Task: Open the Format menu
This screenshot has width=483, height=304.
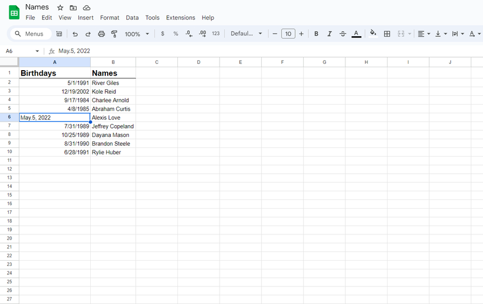Action: pyautogui.click(x=109, y=18)
